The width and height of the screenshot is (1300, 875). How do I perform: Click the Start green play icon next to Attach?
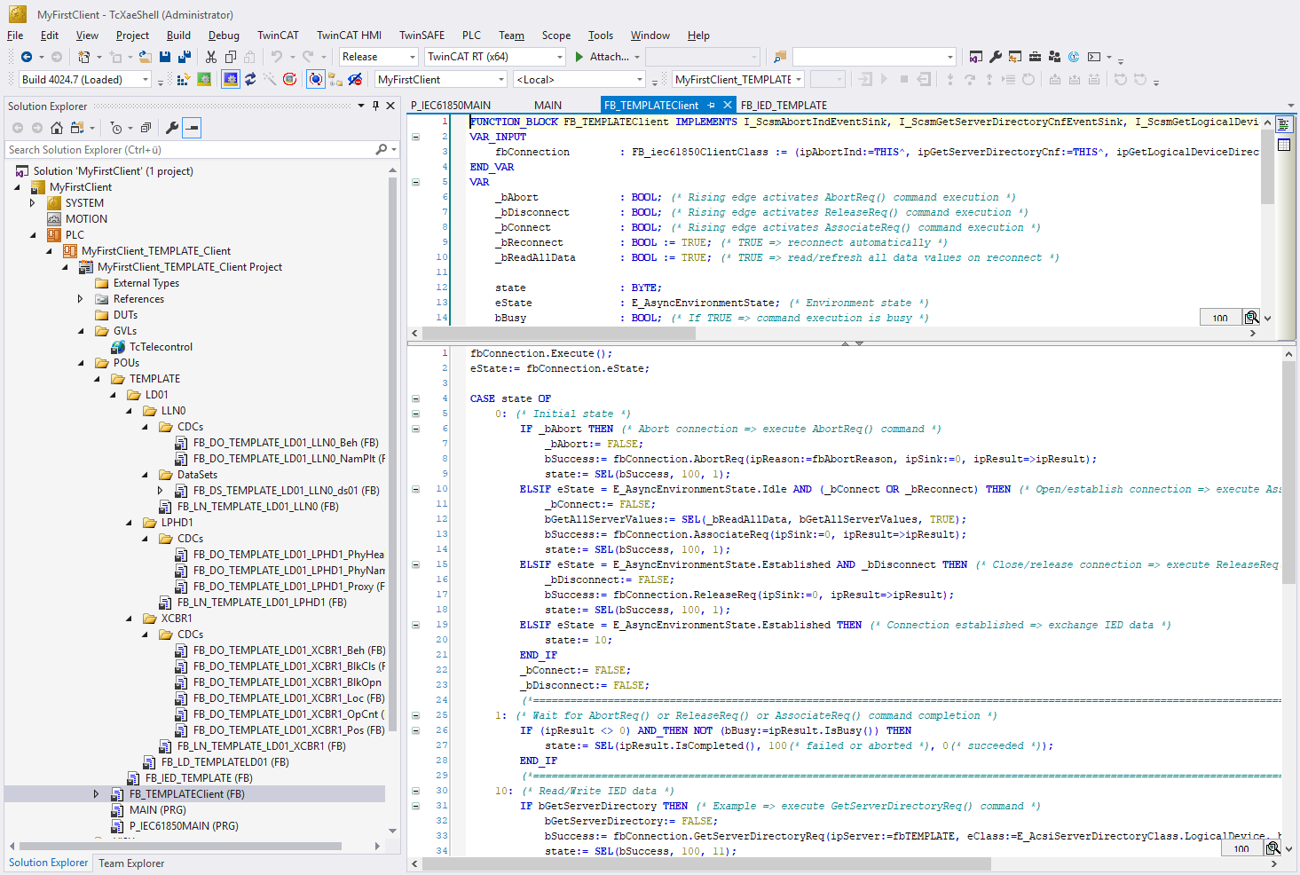point(579,57)
